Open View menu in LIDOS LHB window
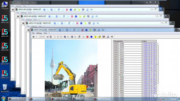The height and width of the screenshot is (101, 180). tap(45, 33)
